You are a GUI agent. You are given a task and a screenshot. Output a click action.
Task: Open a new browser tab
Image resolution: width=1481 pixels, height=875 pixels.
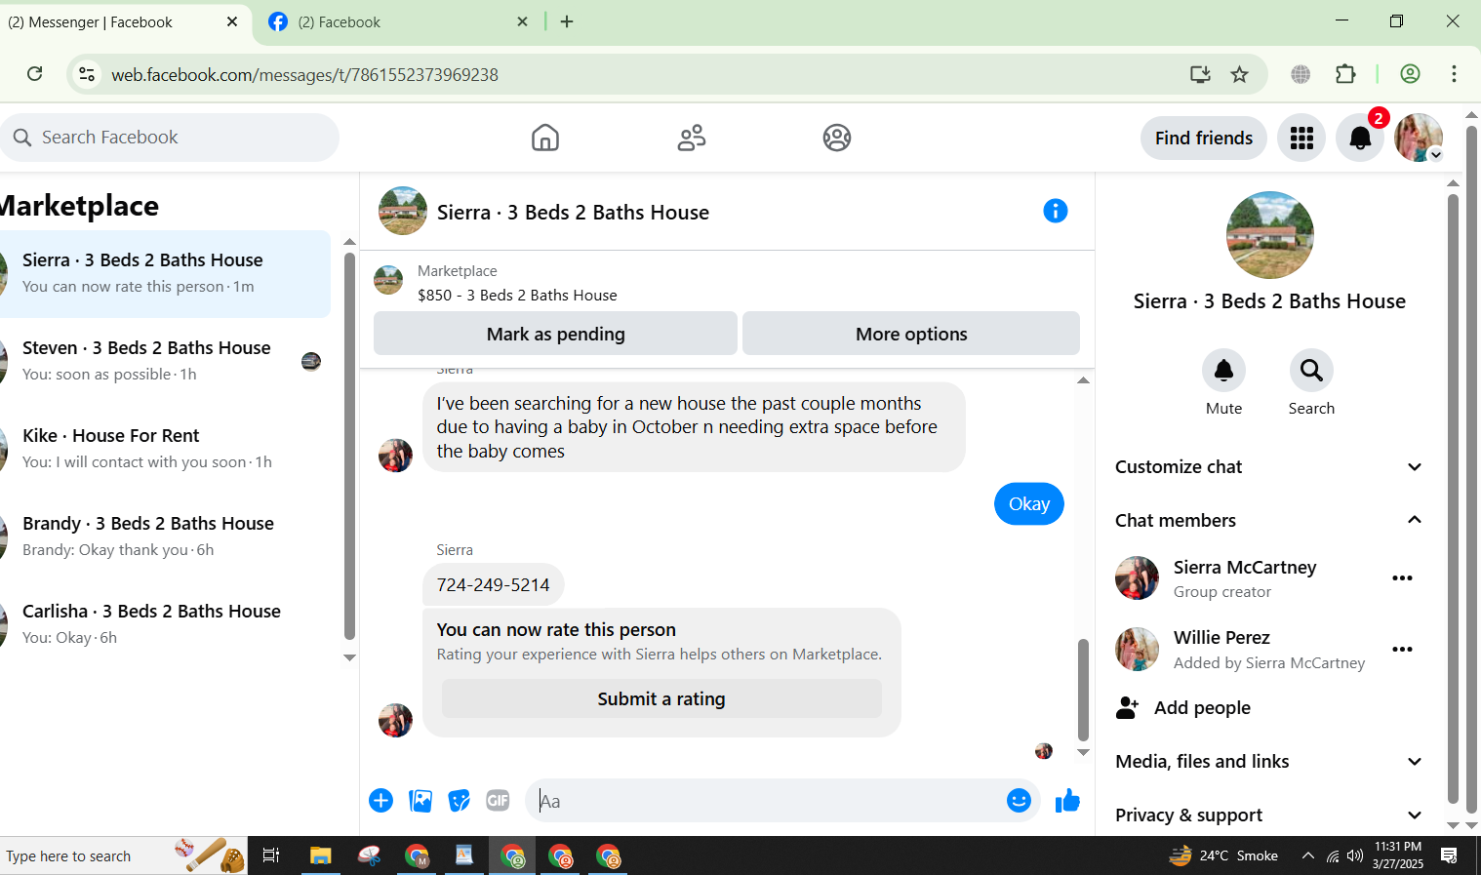pyautogui.click(x=567, y=21)
